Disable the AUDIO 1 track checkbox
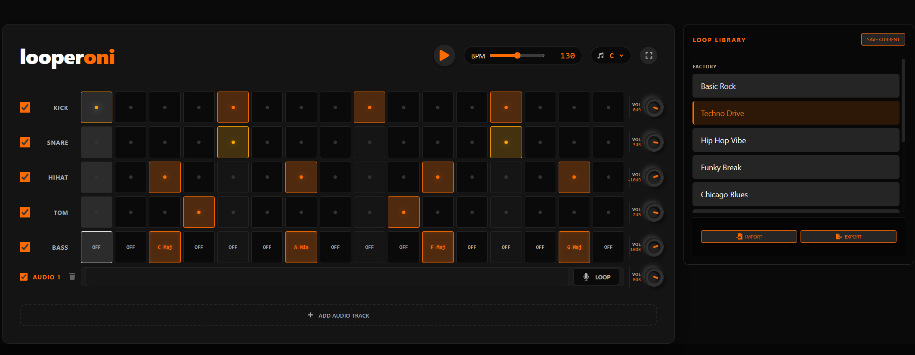 tap(24, 277)
